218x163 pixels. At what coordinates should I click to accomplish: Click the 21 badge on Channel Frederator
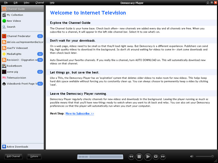(40, 36)
